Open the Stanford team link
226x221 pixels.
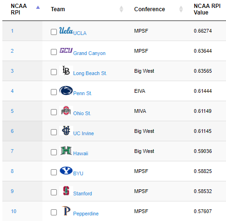point(82,193)
